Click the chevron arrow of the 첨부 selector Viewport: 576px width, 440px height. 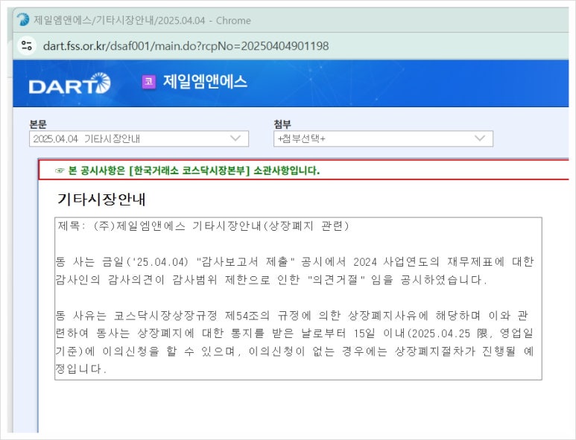click(x=480, y=138)
